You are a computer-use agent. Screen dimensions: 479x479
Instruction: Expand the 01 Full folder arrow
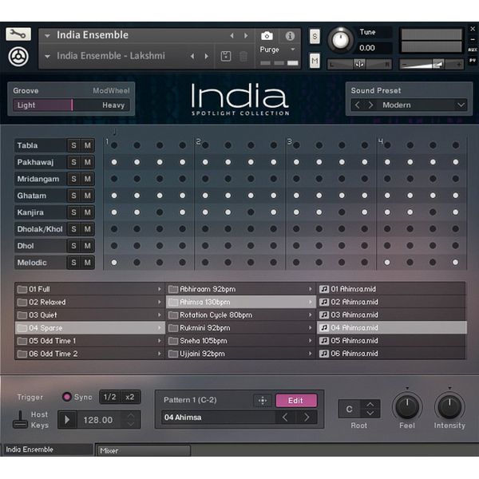159,289
